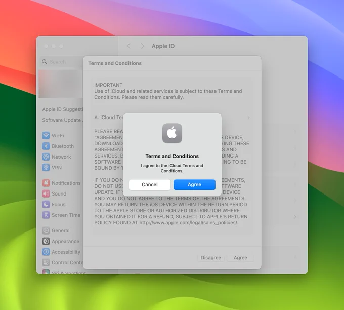The width and height of the screenshot is (344, 310).
Task: Click the bold Terms and Conditions dialog heading
Action: (172, 156)
